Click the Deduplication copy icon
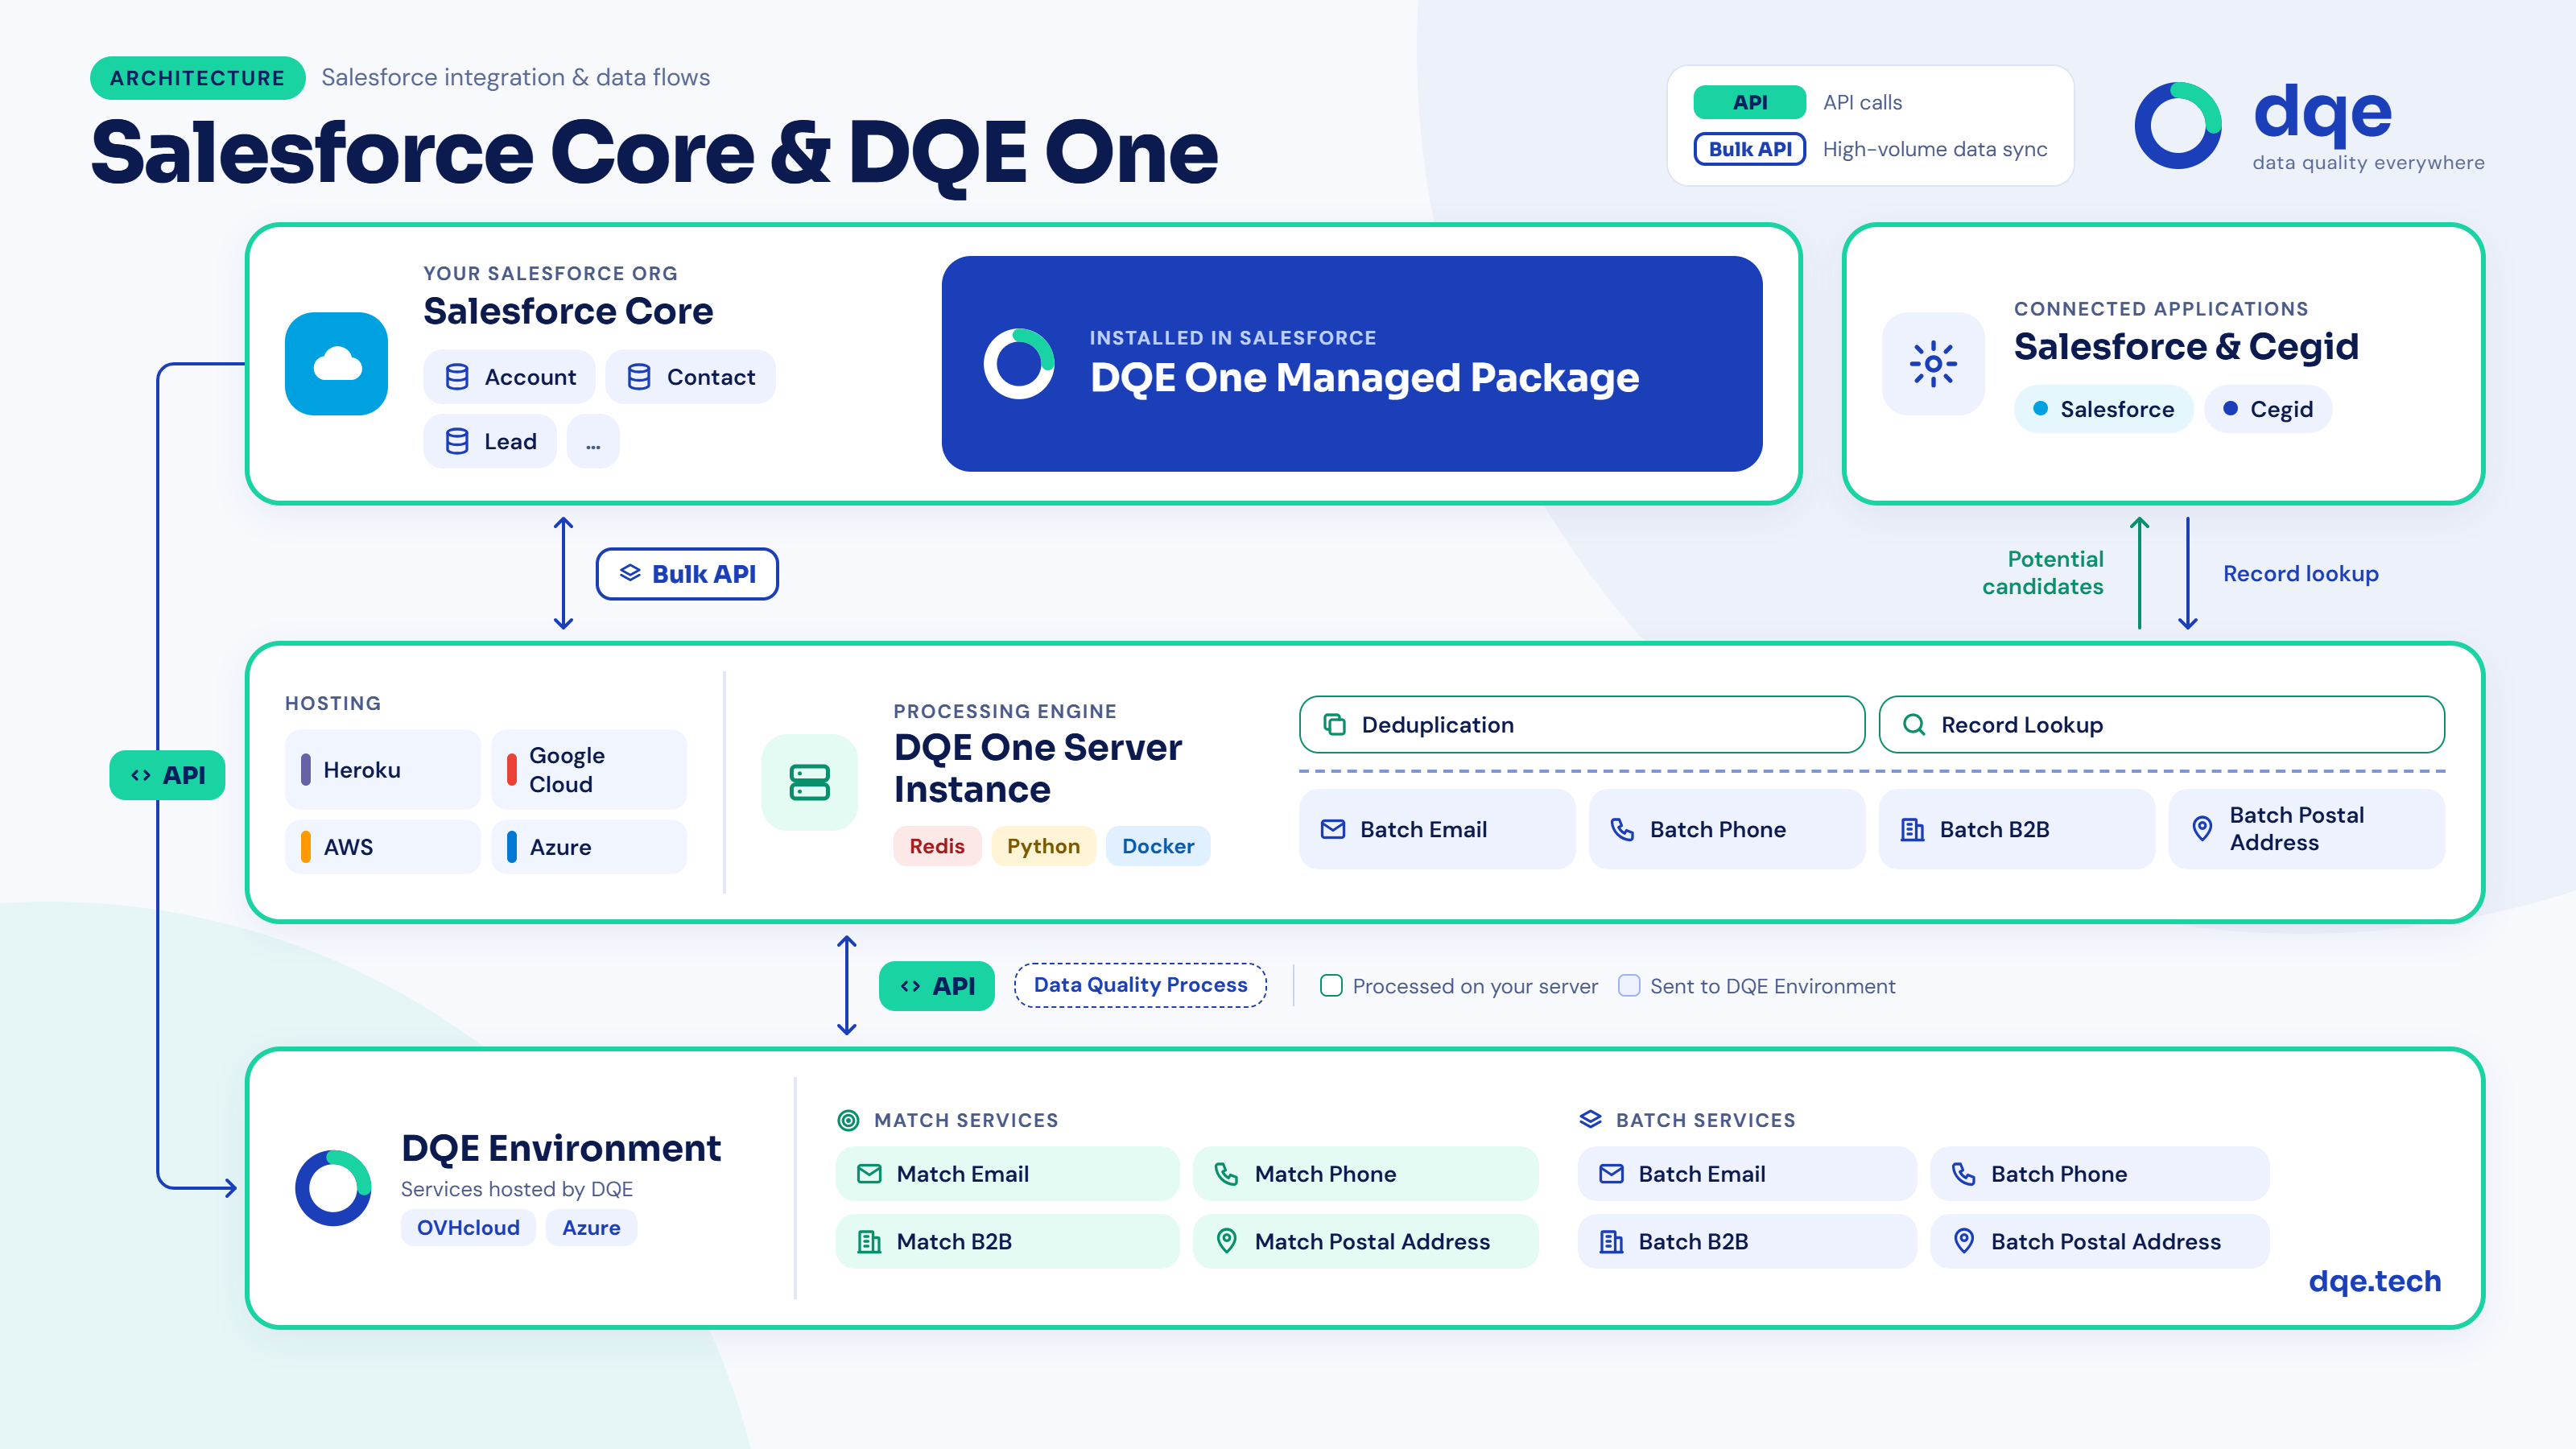The height and width of the screenshot is (1449, 2576). click(x=1334, y=724)
